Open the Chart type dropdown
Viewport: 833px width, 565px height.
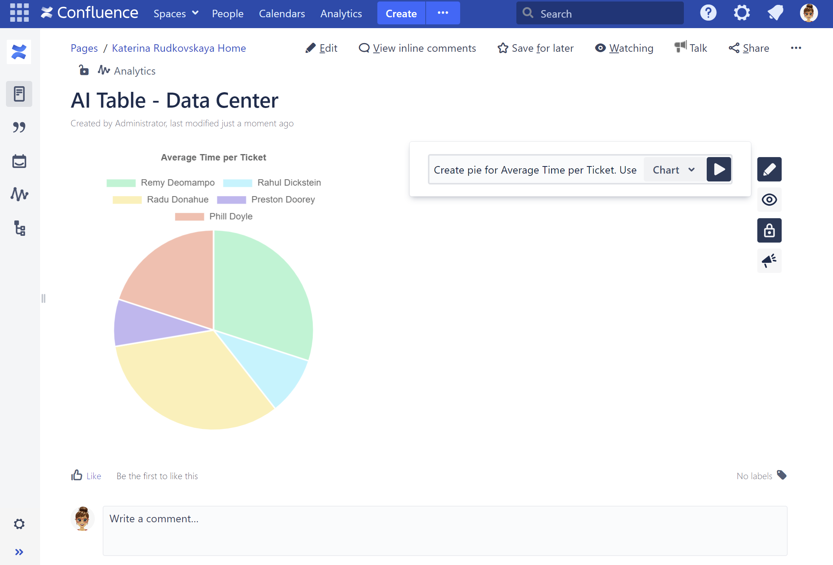[674, 170]
